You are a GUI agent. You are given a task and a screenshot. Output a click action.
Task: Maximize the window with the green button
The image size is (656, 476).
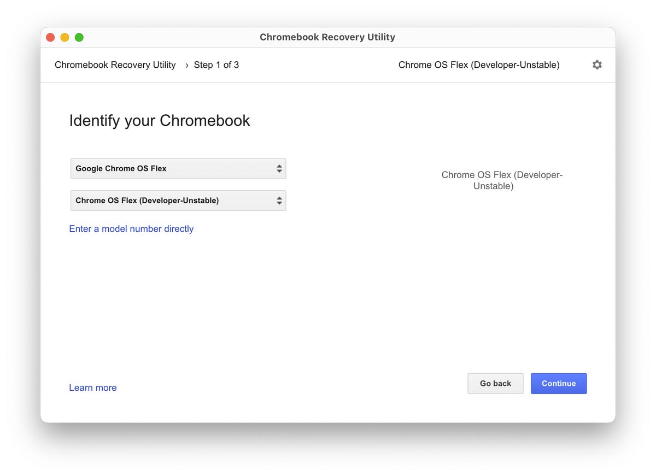tap(79, 37)
